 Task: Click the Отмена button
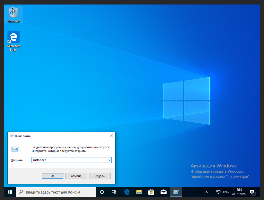click(76, 176)
